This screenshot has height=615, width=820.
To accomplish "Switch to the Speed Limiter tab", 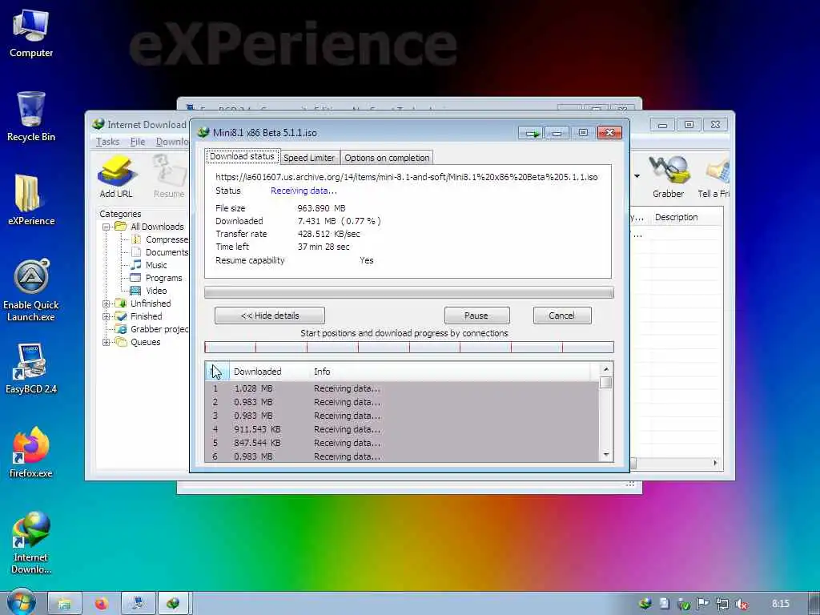I will pyautogui.click(x=309, y=158).
